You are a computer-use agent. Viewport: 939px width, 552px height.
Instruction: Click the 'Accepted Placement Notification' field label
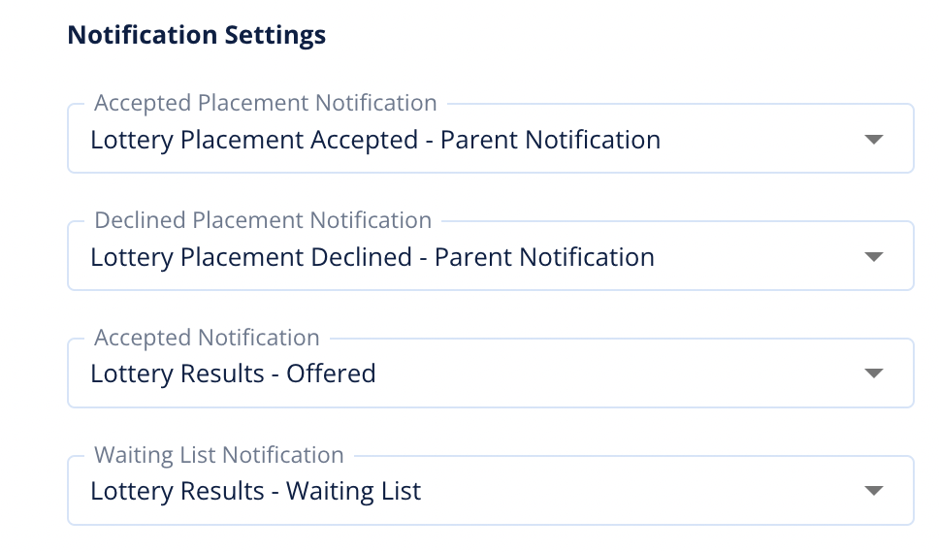point(265,103)
